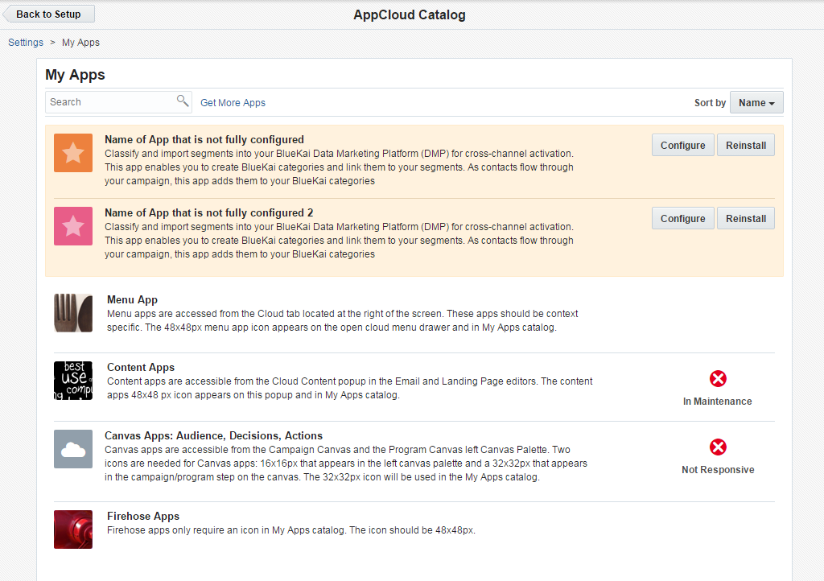This screenshot has width=824, height=581.
Task: Click the Not Responsive error icon
Action: tap(717, 447)
